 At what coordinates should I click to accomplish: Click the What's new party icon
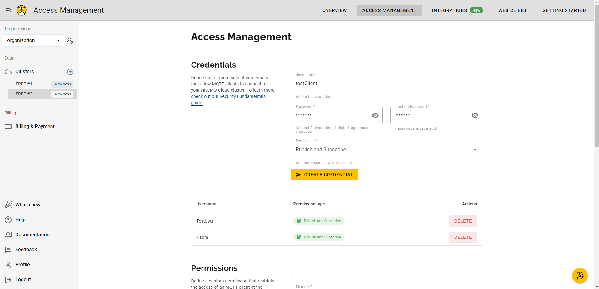8,205
